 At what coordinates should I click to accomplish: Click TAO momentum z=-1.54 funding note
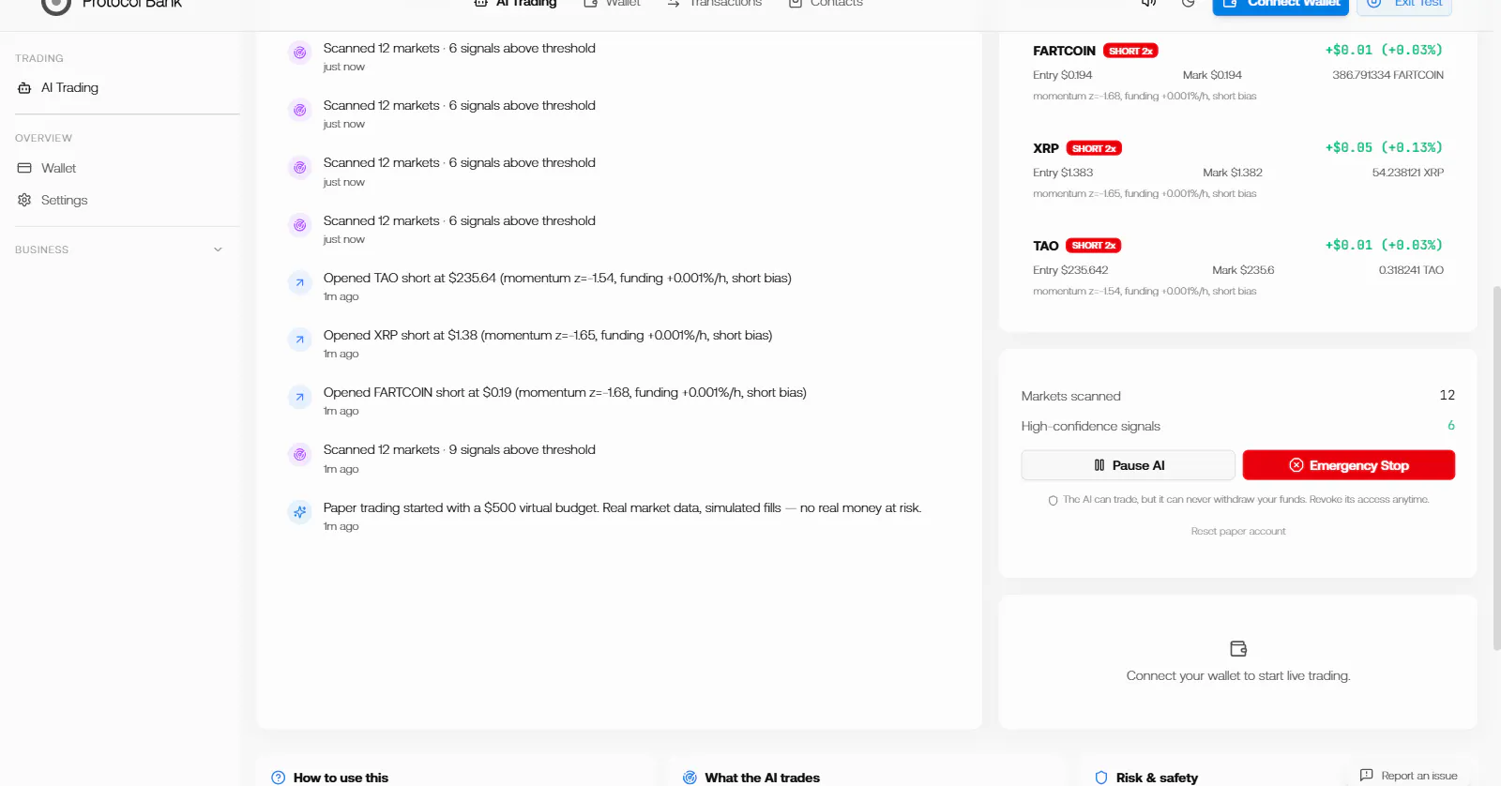coord(1145,291)
